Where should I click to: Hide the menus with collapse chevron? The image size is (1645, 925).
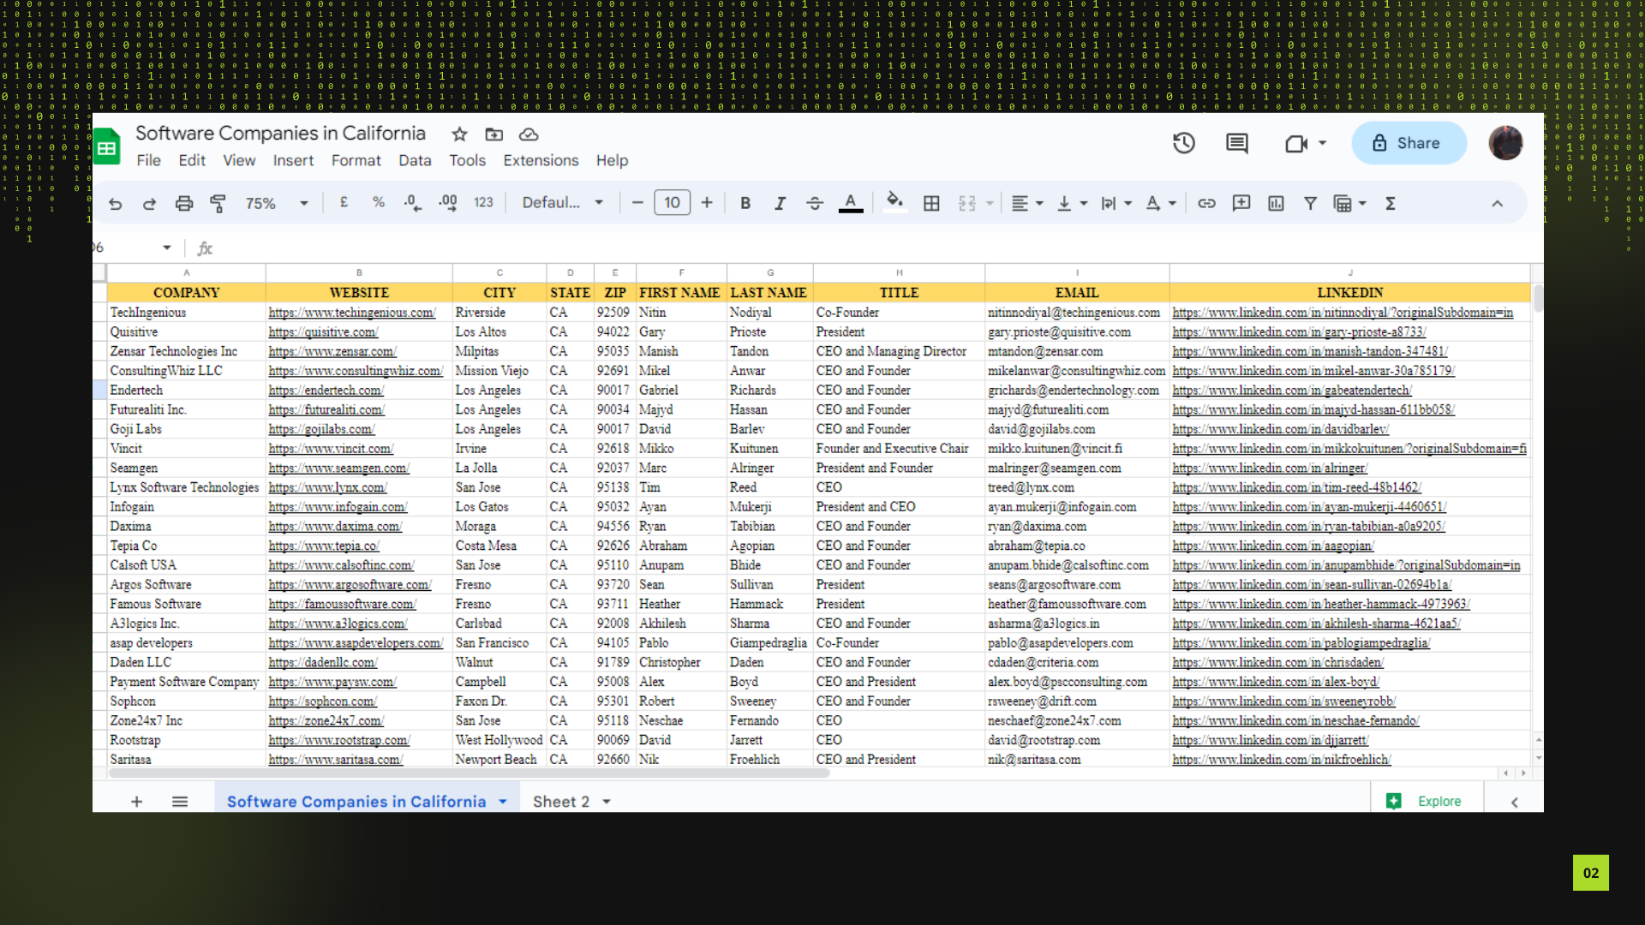pos(1497,203)
